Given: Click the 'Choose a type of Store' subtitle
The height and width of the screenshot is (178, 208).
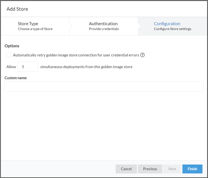Looking at the screenshot, I should tap(35, 29).
